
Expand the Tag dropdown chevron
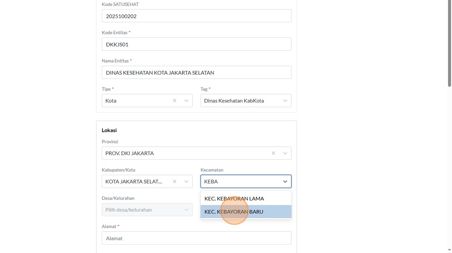285,101
